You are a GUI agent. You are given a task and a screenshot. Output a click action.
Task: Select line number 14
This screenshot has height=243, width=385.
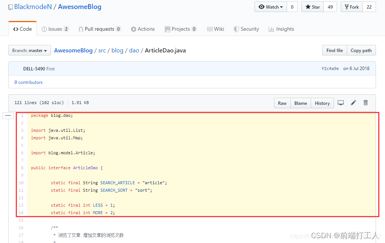[x=21, y=213]
